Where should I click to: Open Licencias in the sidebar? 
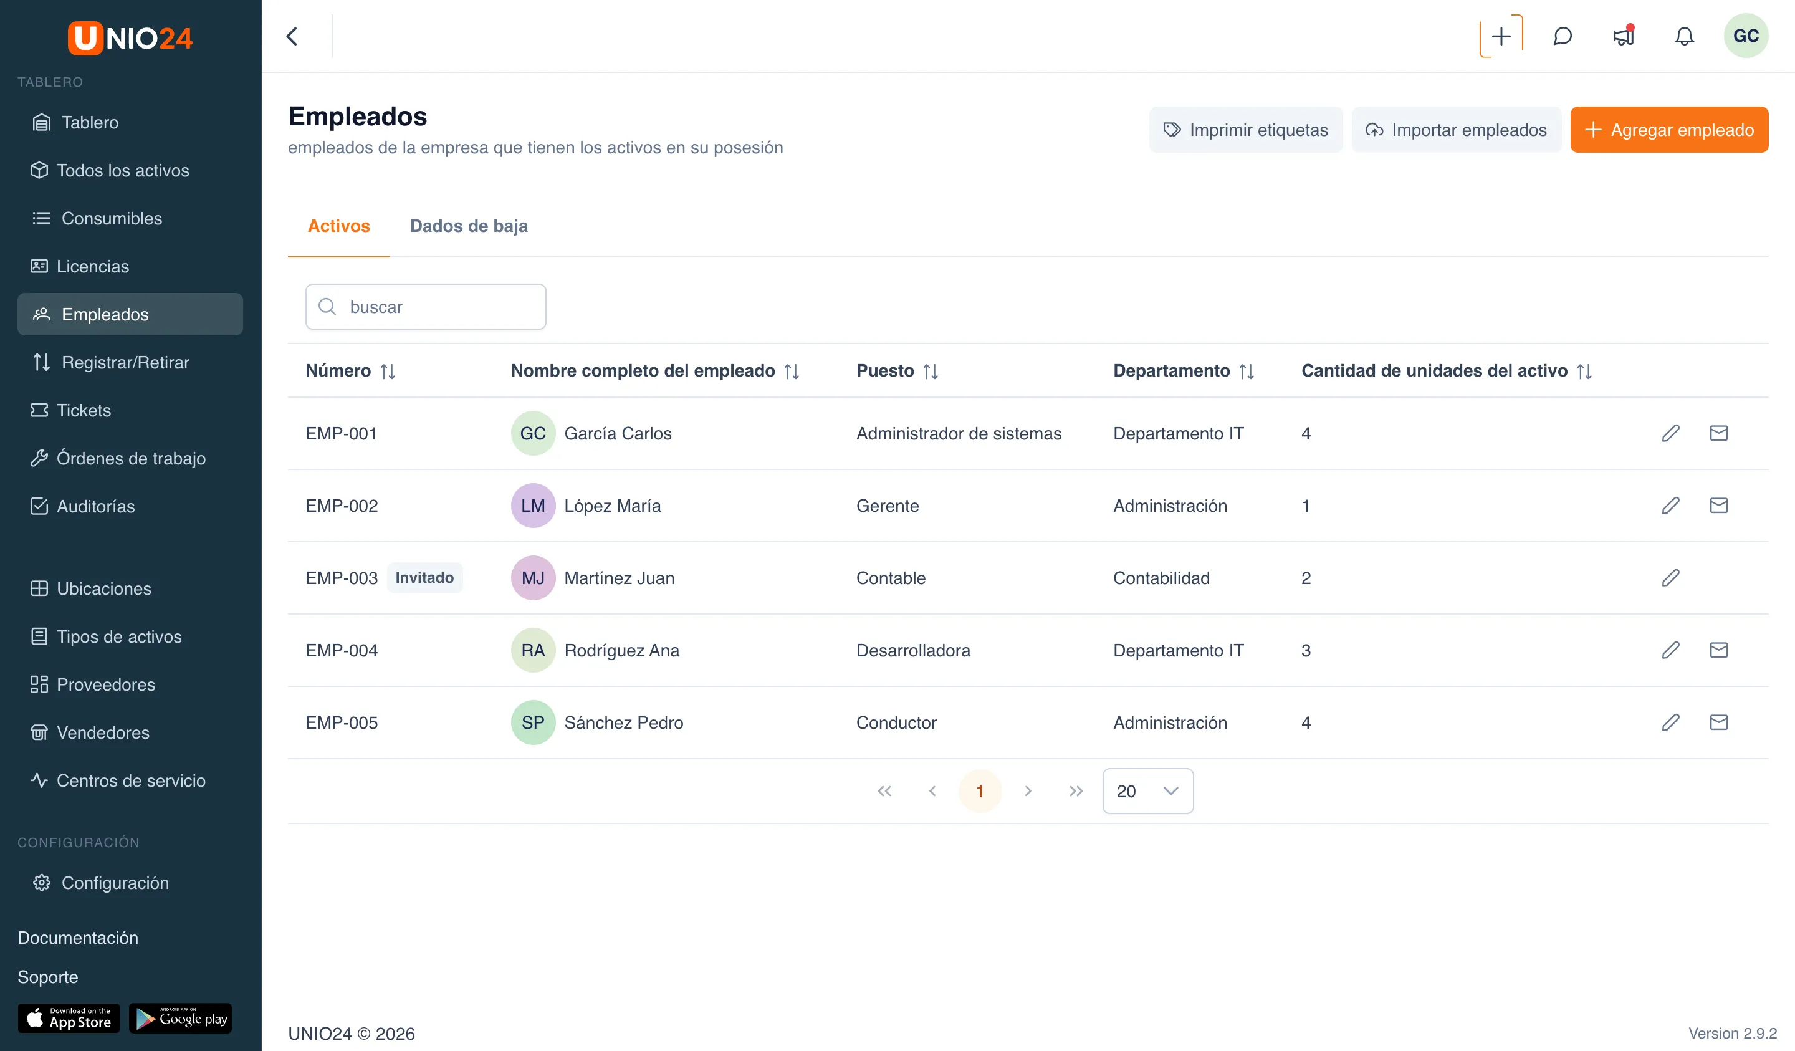(130, 266)
